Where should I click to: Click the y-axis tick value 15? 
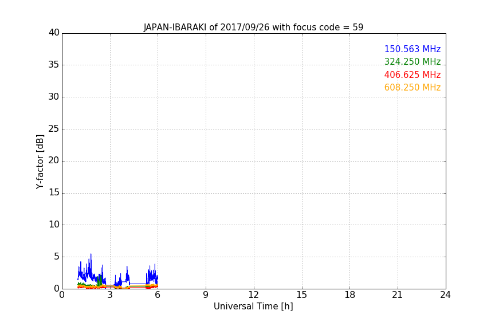[x=54, y=192]
